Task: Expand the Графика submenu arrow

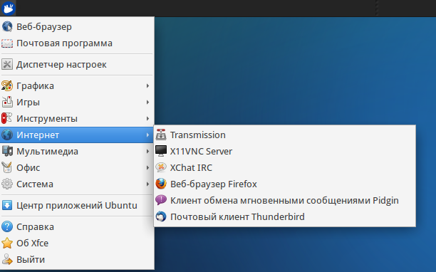Action: (147, 86)
